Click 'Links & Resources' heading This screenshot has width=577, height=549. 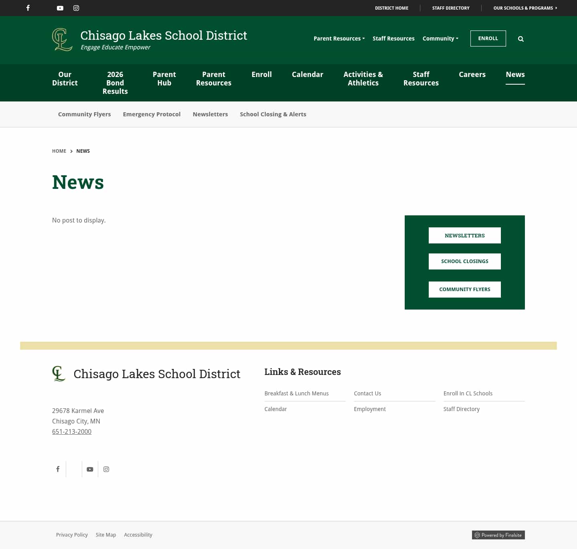(x=303, y=372)
